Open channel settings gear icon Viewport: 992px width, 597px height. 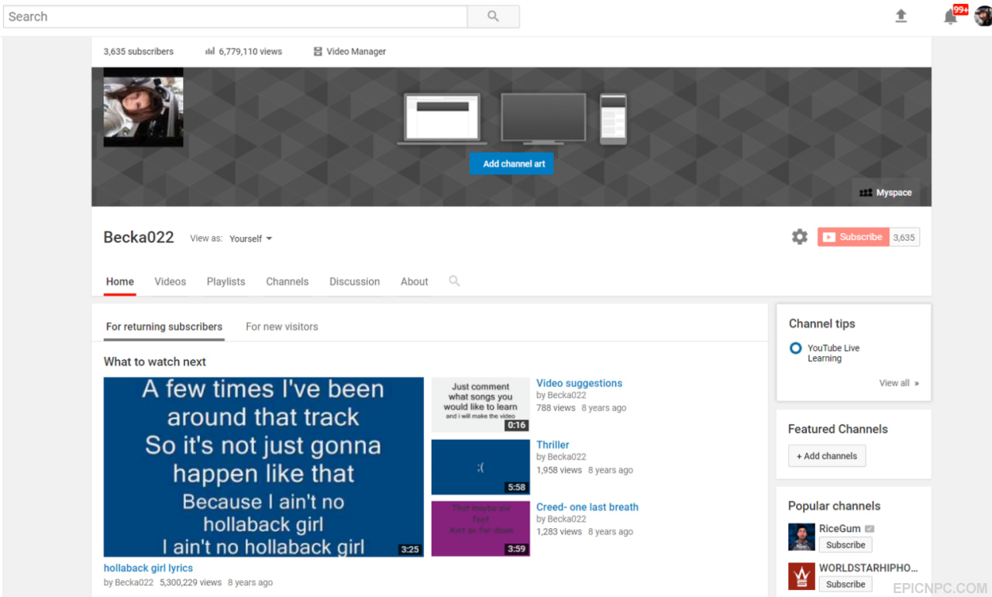pyautogui.click(x=800, y=237)
